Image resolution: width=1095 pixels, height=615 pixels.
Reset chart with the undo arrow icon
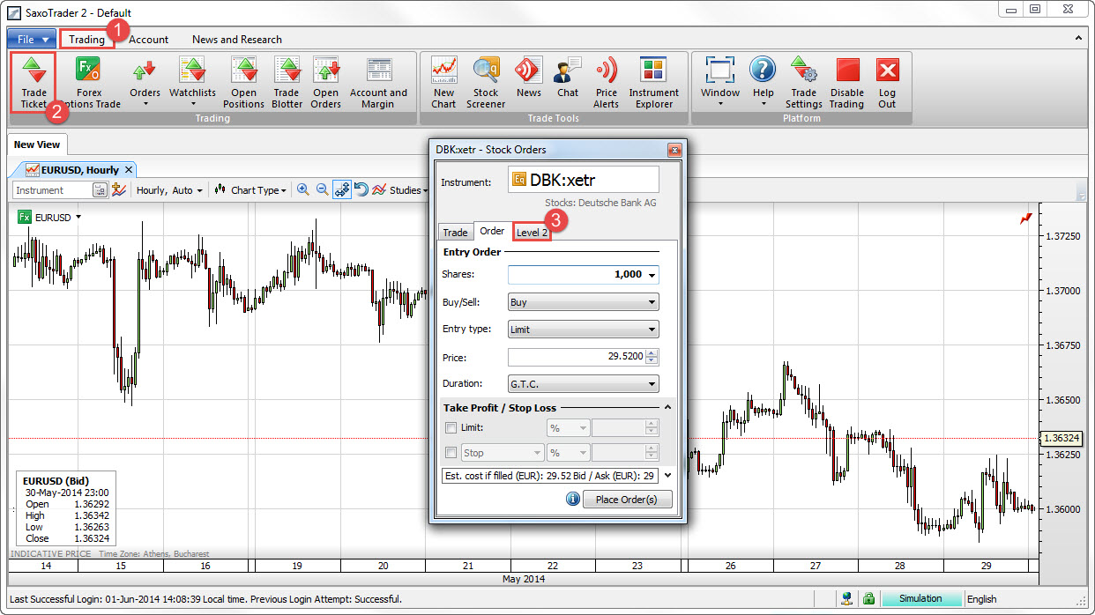coord(361,189)
